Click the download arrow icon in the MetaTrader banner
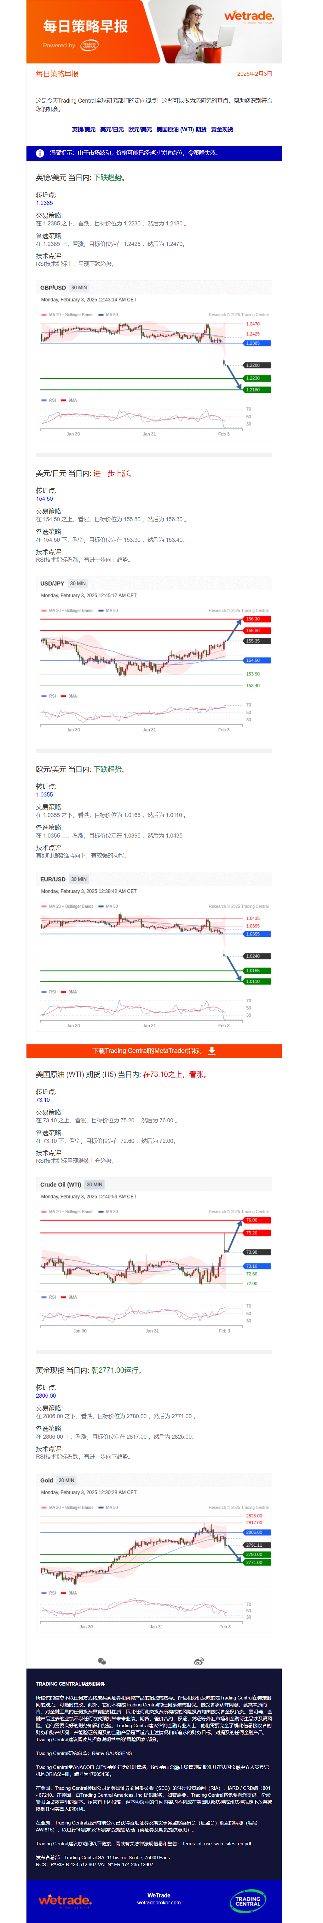This screenshot has width=323, height=1923. pos(212,1050)
